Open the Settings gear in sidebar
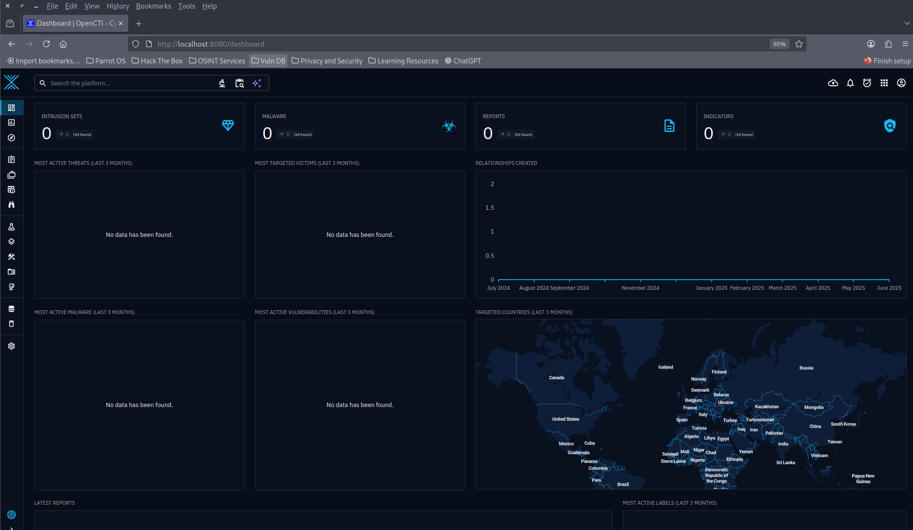 11,346
